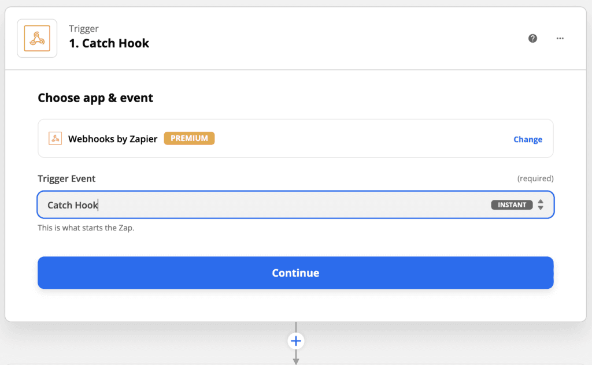Click the 'Choose app & event' section heading

pyautogui.click(x=95, y=98)
